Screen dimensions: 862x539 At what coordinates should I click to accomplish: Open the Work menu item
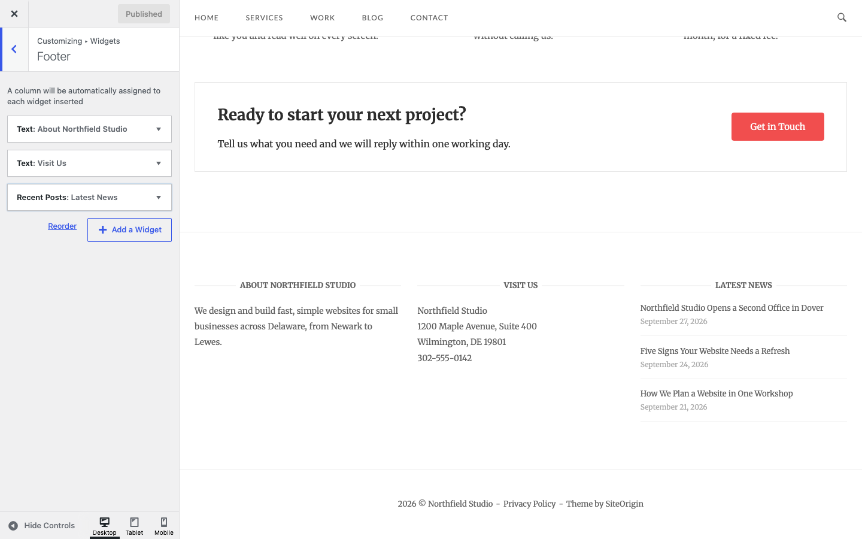(x=323, y=18)
